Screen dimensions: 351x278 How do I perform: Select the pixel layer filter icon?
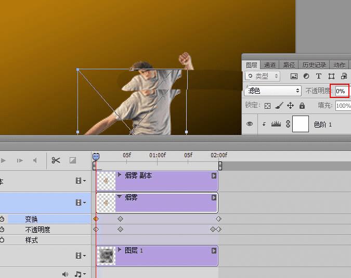tap(294, 77)
